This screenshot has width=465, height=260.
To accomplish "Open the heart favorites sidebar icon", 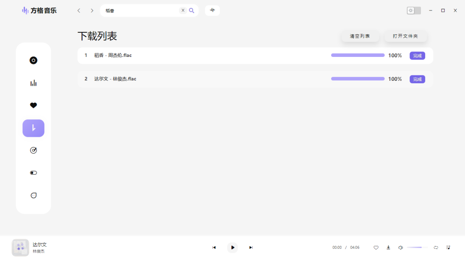I will 34,106.
